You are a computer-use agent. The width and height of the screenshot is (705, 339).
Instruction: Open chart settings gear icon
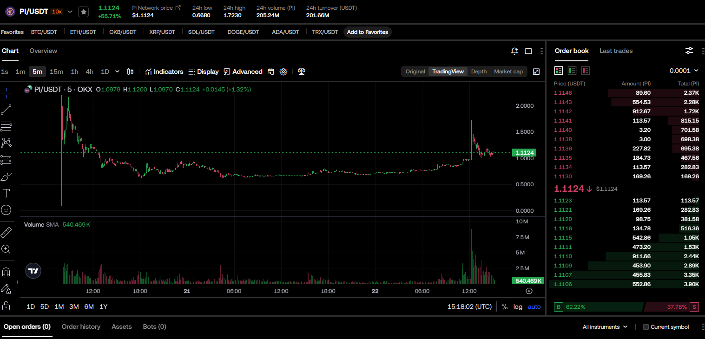coord(283,72)
